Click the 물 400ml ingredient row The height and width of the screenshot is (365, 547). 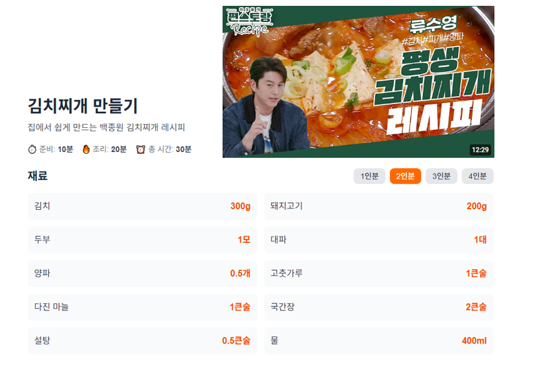click(x=379, y=341)
